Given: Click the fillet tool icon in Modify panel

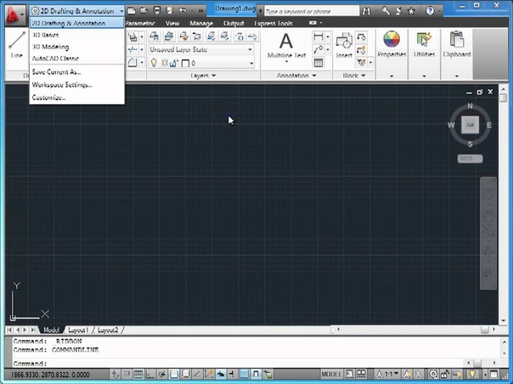Looking at the screenshot, I should [132, 63].
